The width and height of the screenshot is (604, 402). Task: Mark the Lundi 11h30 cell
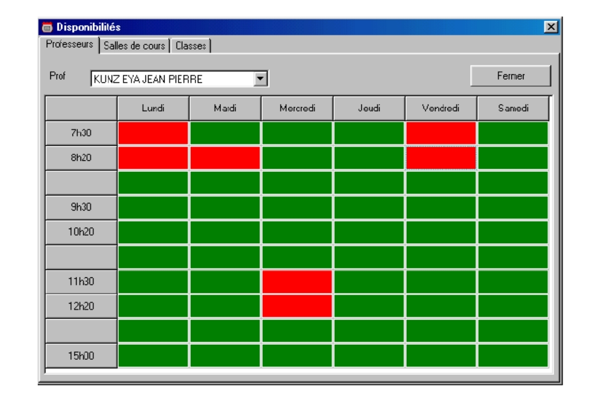click(x=153, y=281)
